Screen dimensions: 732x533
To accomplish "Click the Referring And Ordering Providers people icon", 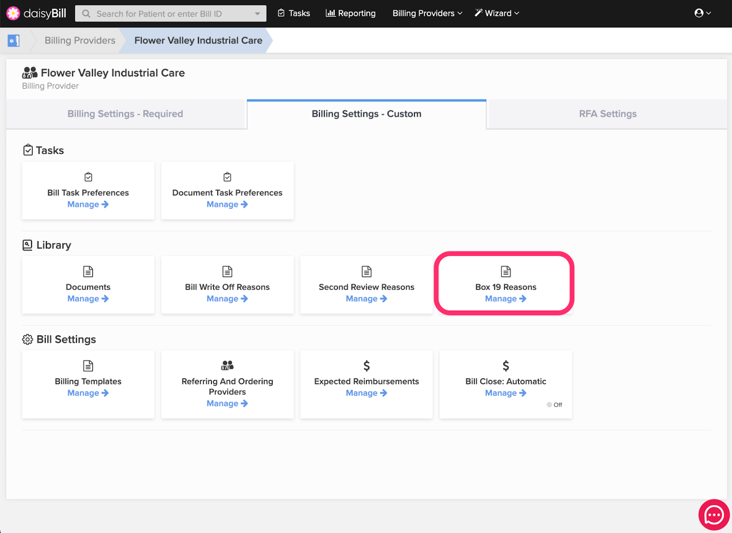I will click(x=227, y=366).
